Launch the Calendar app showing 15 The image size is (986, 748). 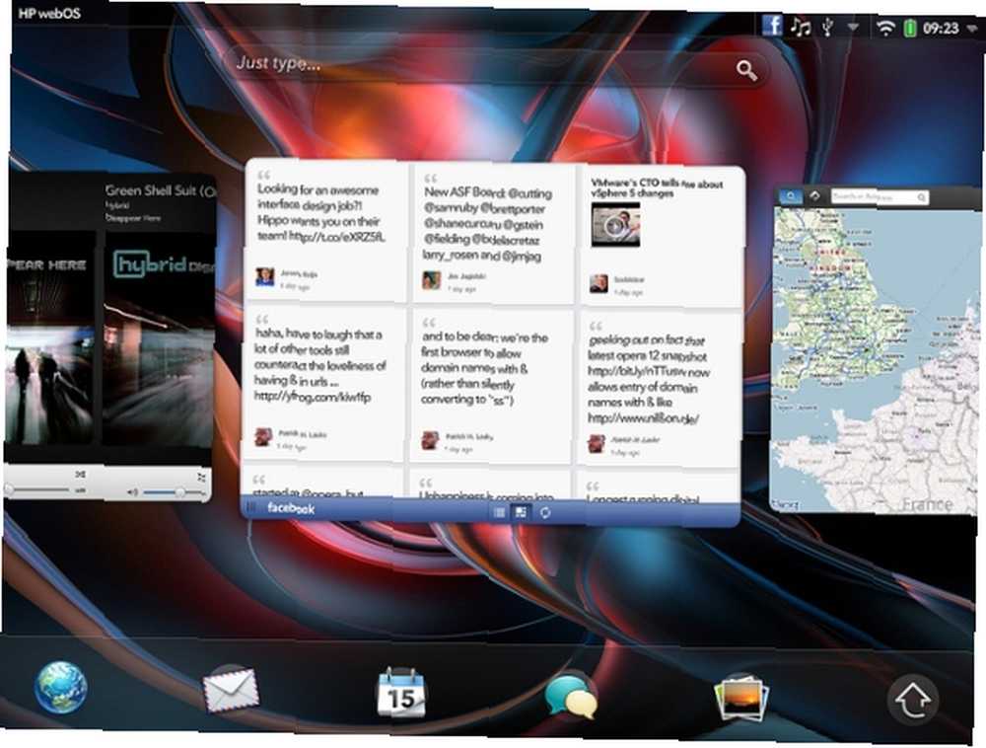pos(401,694)
